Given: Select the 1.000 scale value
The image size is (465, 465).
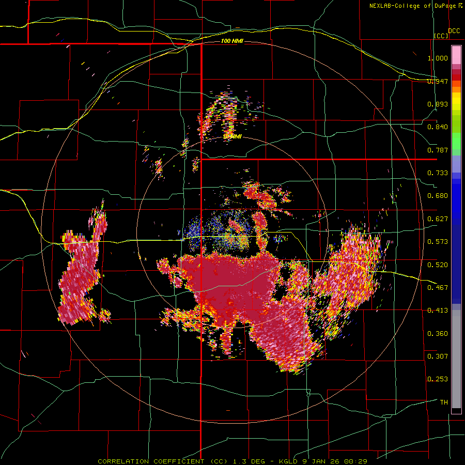Looking at the screenshot, I should [438, 58].
